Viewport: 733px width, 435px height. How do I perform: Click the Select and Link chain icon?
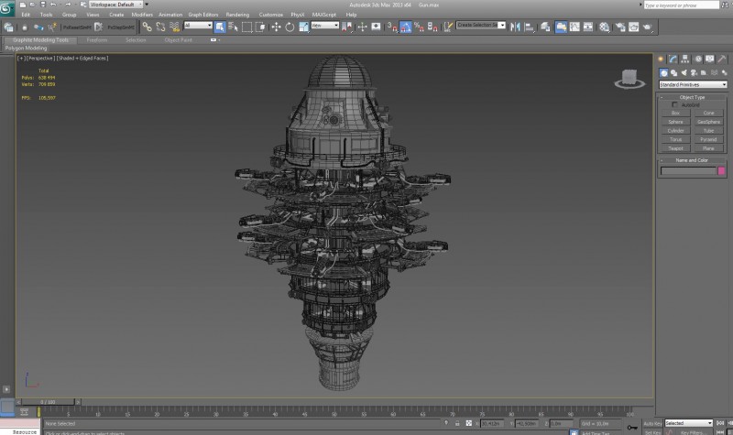pyautogui.click(x=147, y=27)
